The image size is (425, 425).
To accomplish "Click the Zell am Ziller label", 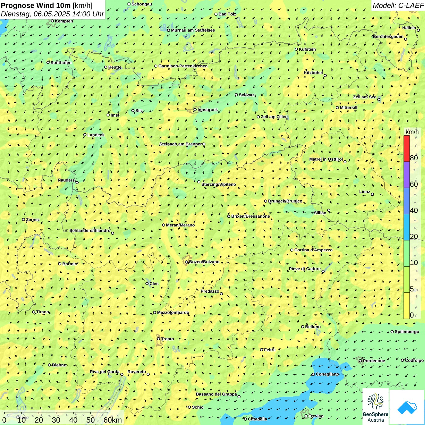I will click(274, 117).
